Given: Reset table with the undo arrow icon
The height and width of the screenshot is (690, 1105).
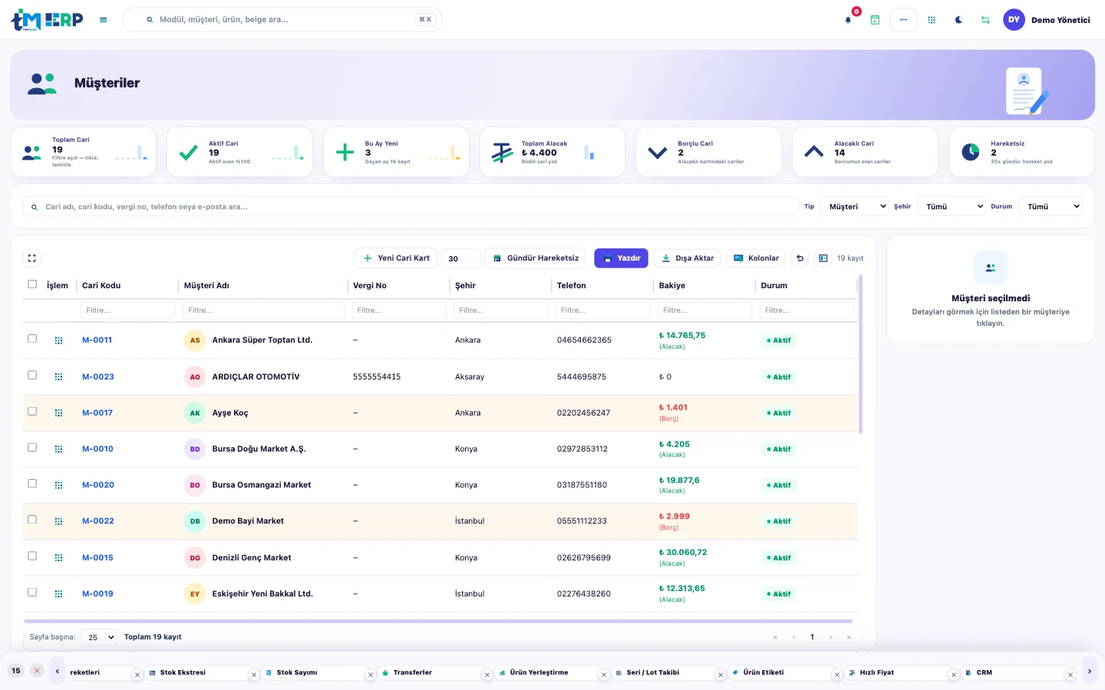Looking at the screenshot, I should (800, 258).
